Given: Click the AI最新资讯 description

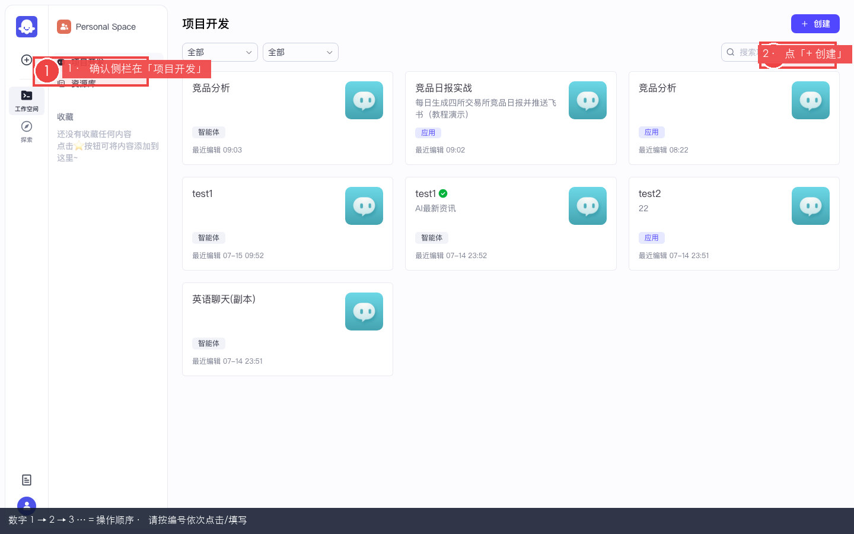Looking at the screenshot, I should click(x=435, y=208).
